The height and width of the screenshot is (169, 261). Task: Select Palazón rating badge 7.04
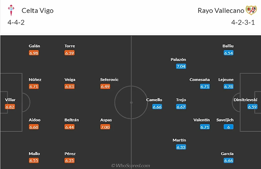[181, 66]
